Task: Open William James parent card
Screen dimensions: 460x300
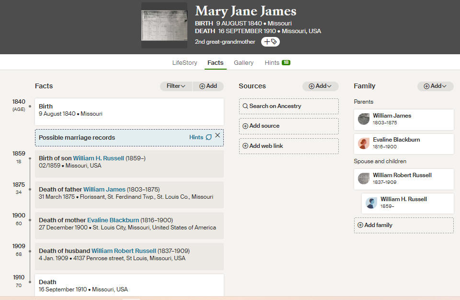Action: [x=403, y=120]
